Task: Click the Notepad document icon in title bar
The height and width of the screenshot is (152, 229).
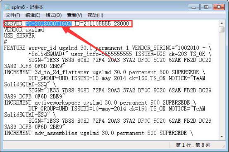Action: (7, 7)
